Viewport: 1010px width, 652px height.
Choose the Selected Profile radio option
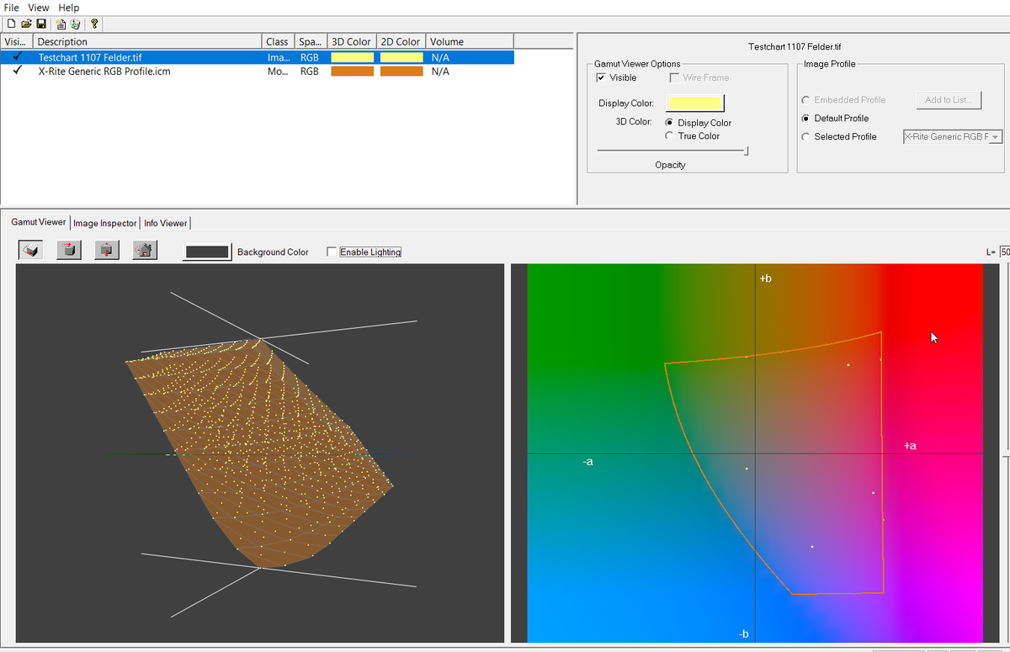806,136
